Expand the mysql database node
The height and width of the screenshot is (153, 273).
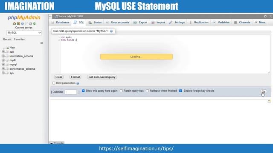pos(3,64)
